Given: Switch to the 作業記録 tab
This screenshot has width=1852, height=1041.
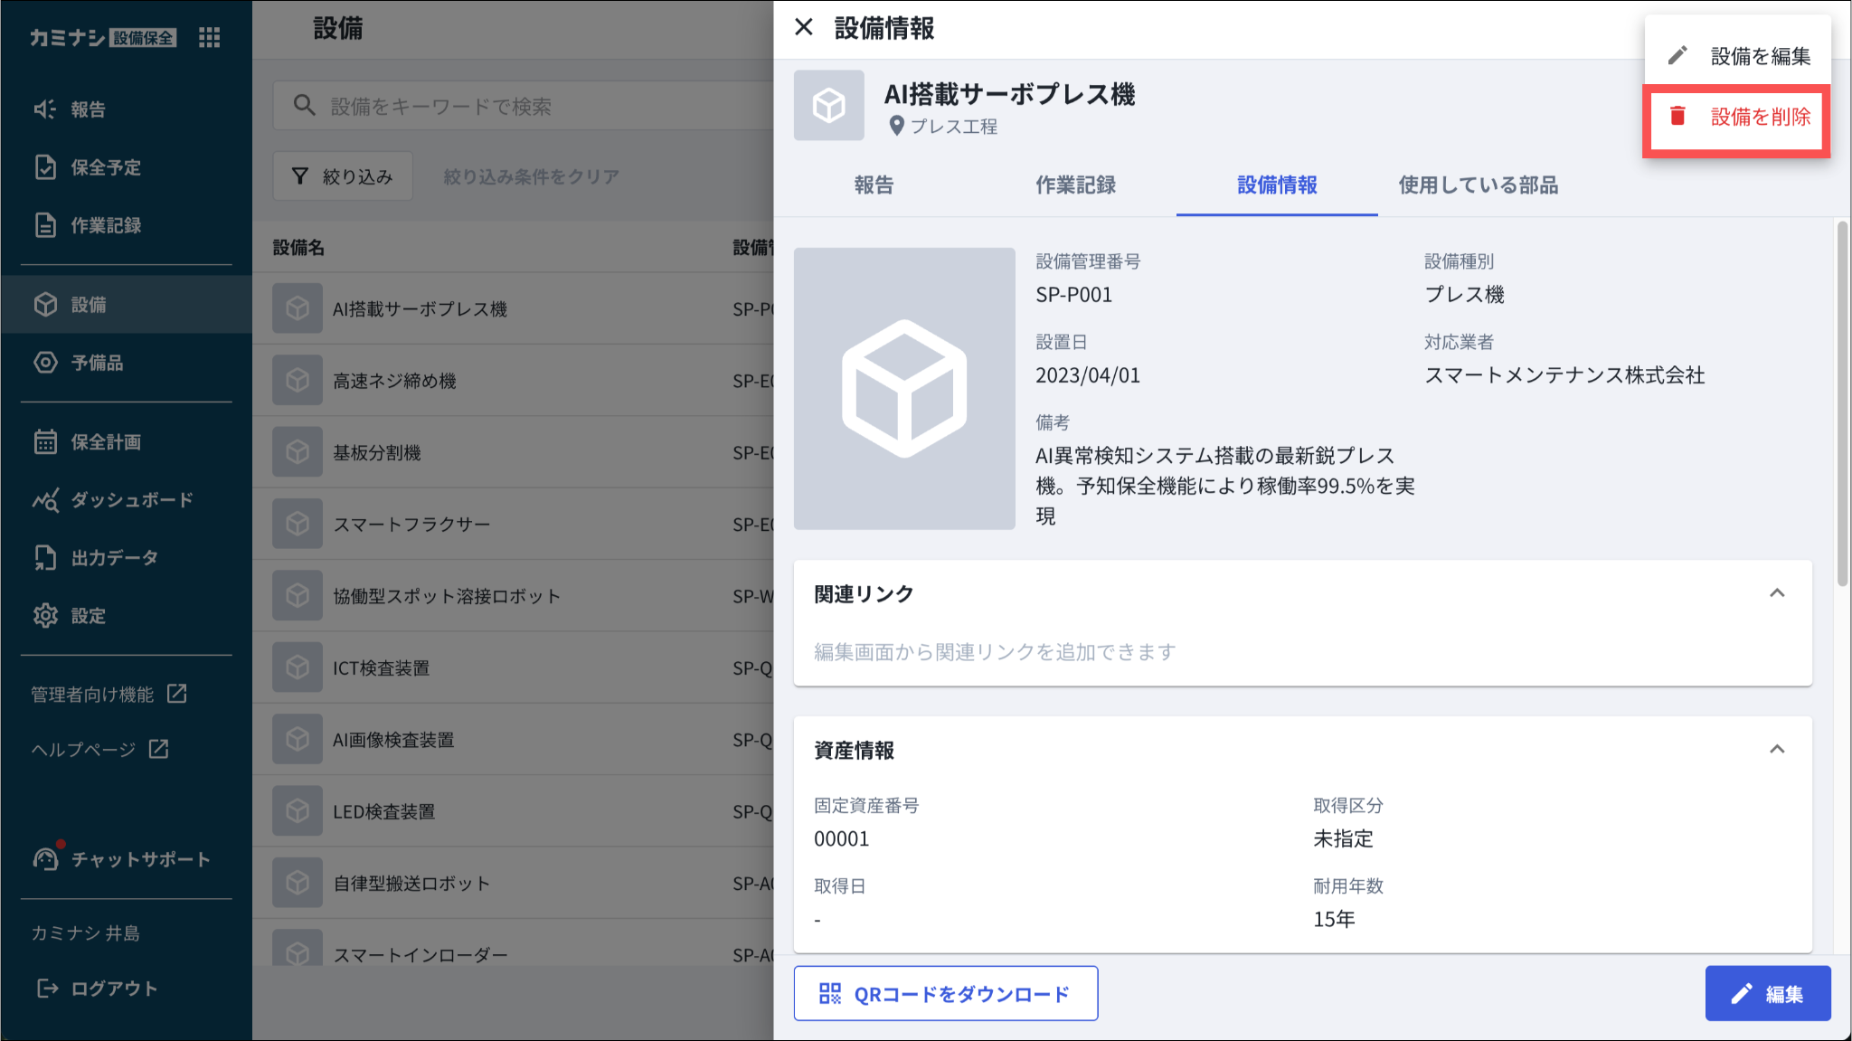Looking at the screenshot, I should pos(1075,185).
